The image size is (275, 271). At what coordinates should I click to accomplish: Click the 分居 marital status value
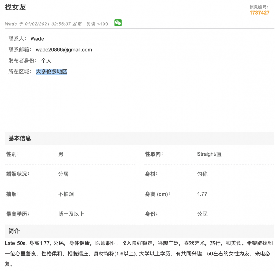63,174
